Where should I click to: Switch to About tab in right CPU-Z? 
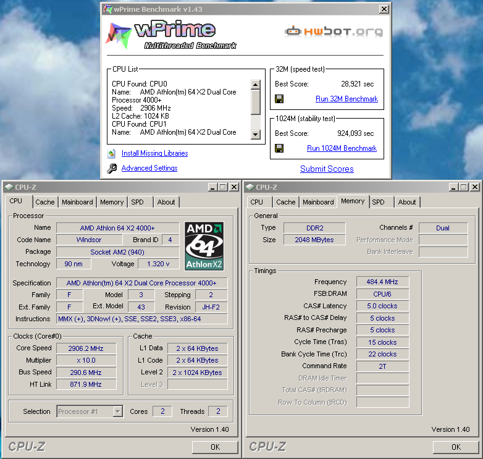407,202
